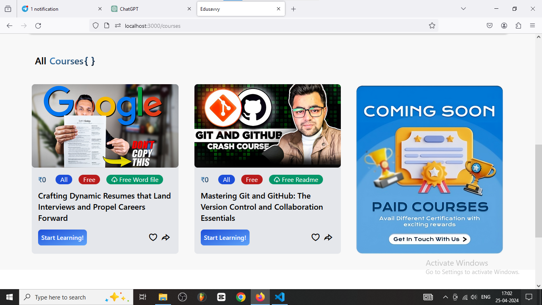Open CapCut from the taskbar
This screenshot has height=305, width=542.
coord(221,297)
